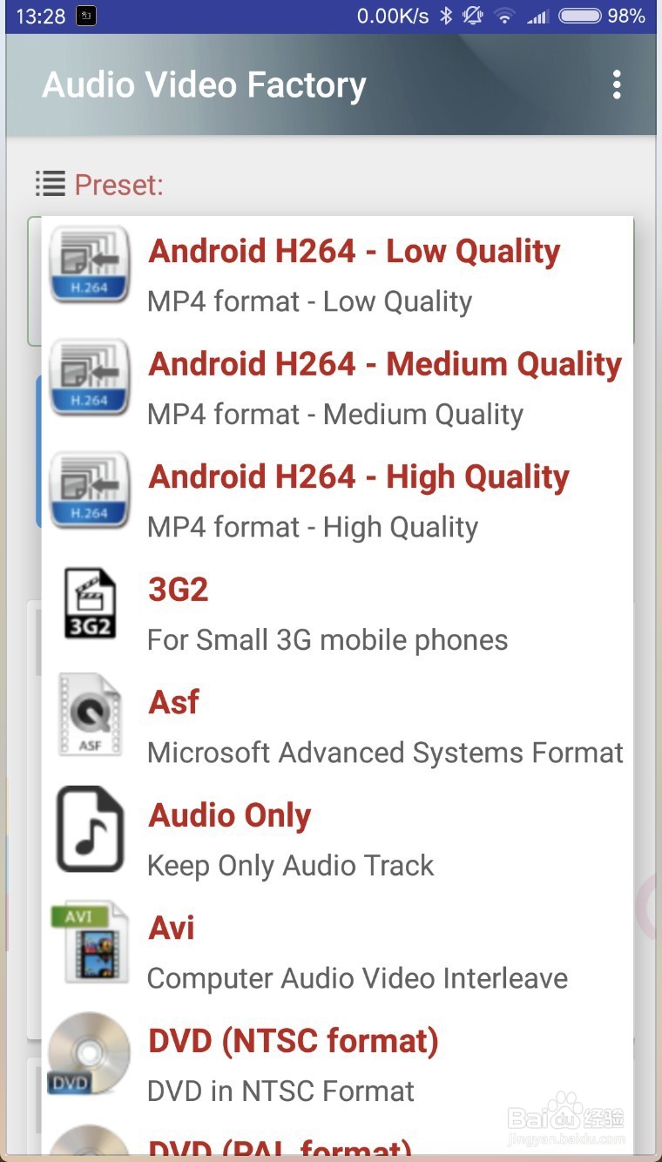The height and width of the screenshot is (1162, 662).
Task: Click 'MP4 format - Low Quality' description
Action: coord(309,301)
